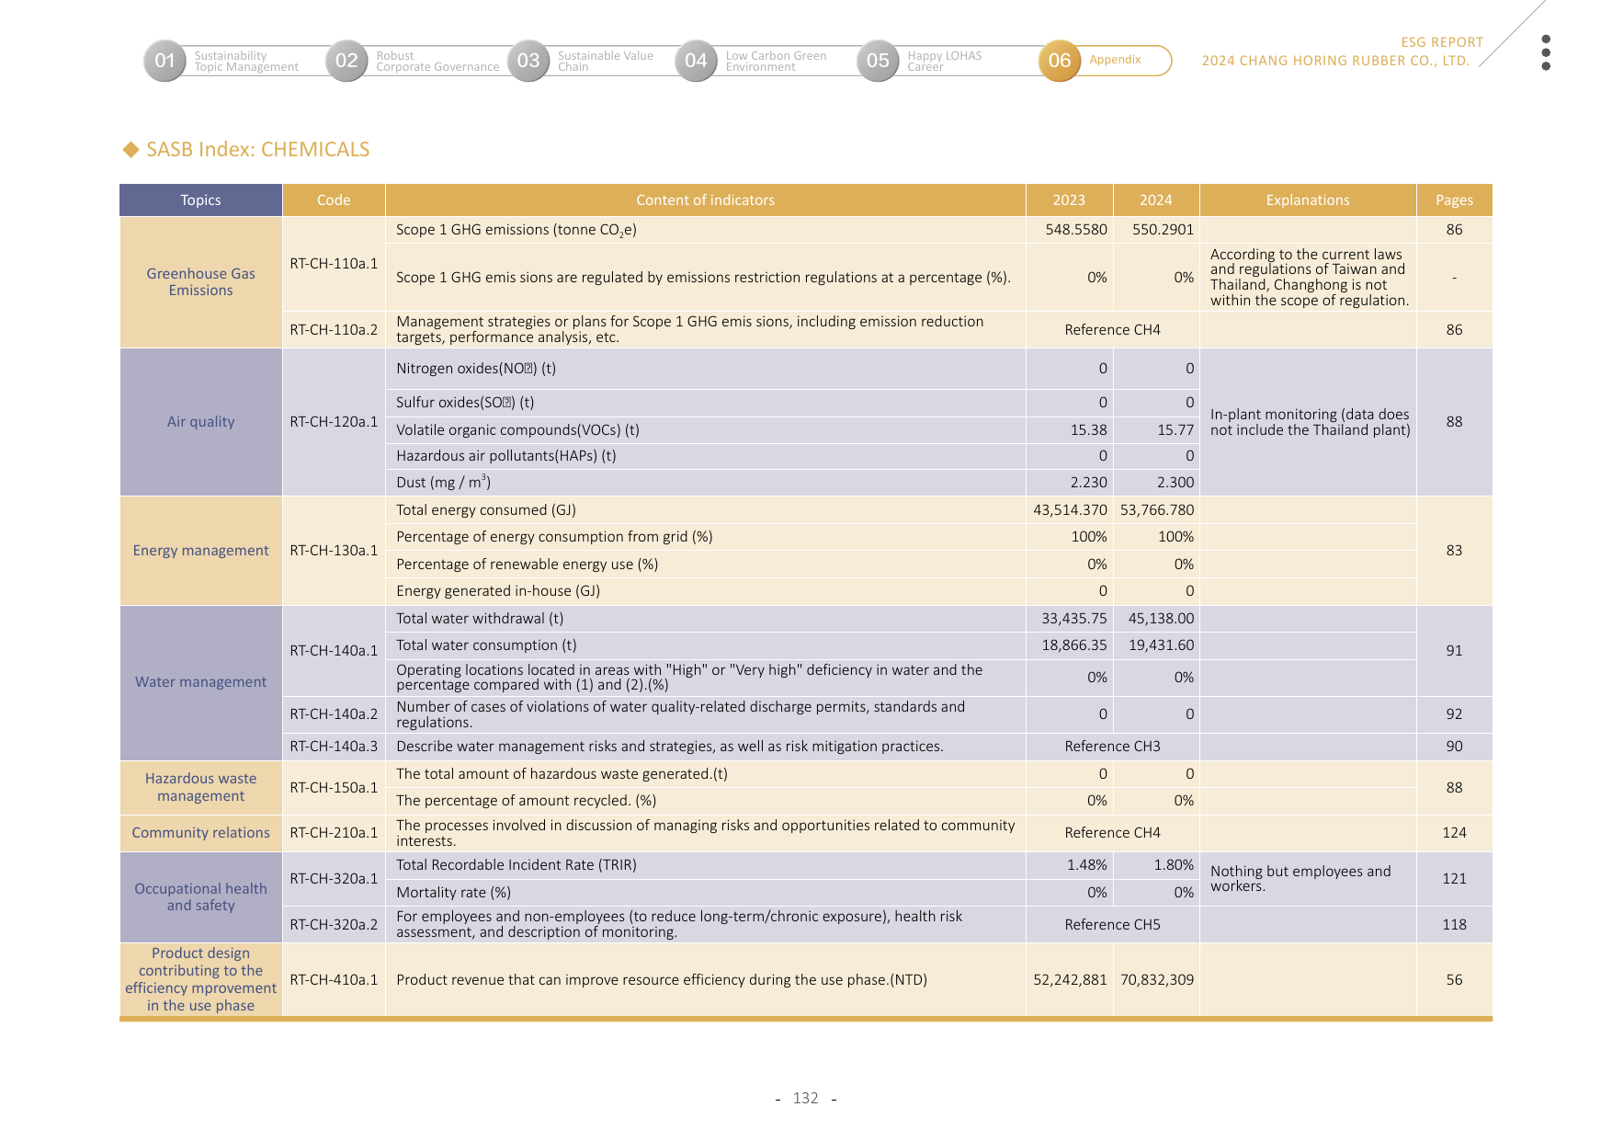Viewport: 1612px width, 1141px height.
Task: Click the SASB Index: CHEMICALS heading
Action: click(257, 150)
